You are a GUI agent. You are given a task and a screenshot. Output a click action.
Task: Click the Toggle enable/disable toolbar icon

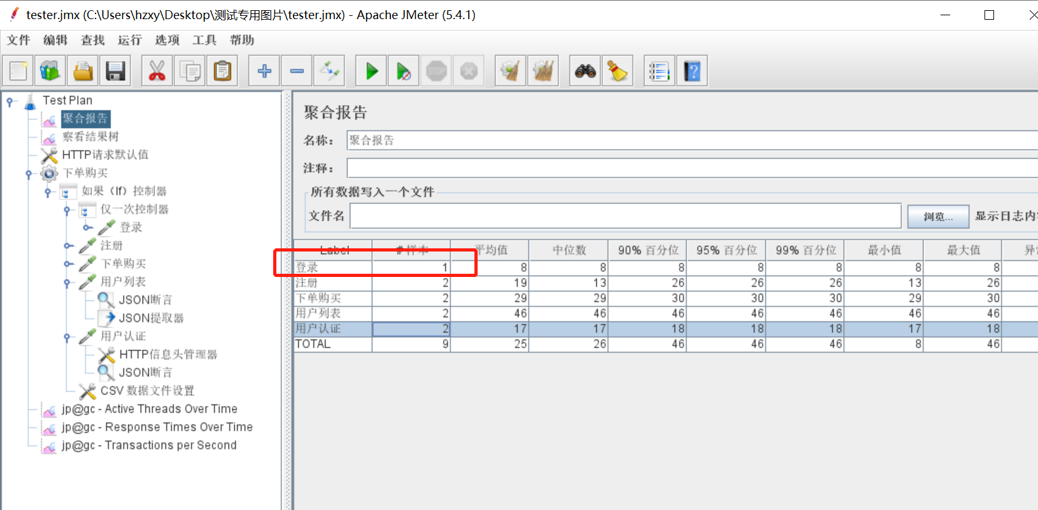[329, 71]
